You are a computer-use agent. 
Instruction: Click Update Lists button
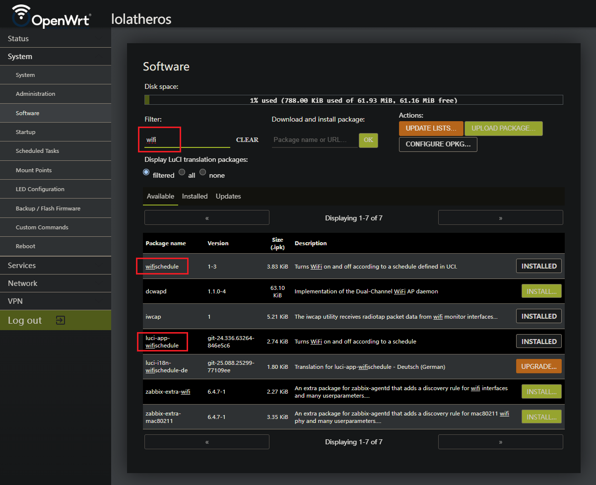pos(431,129)
